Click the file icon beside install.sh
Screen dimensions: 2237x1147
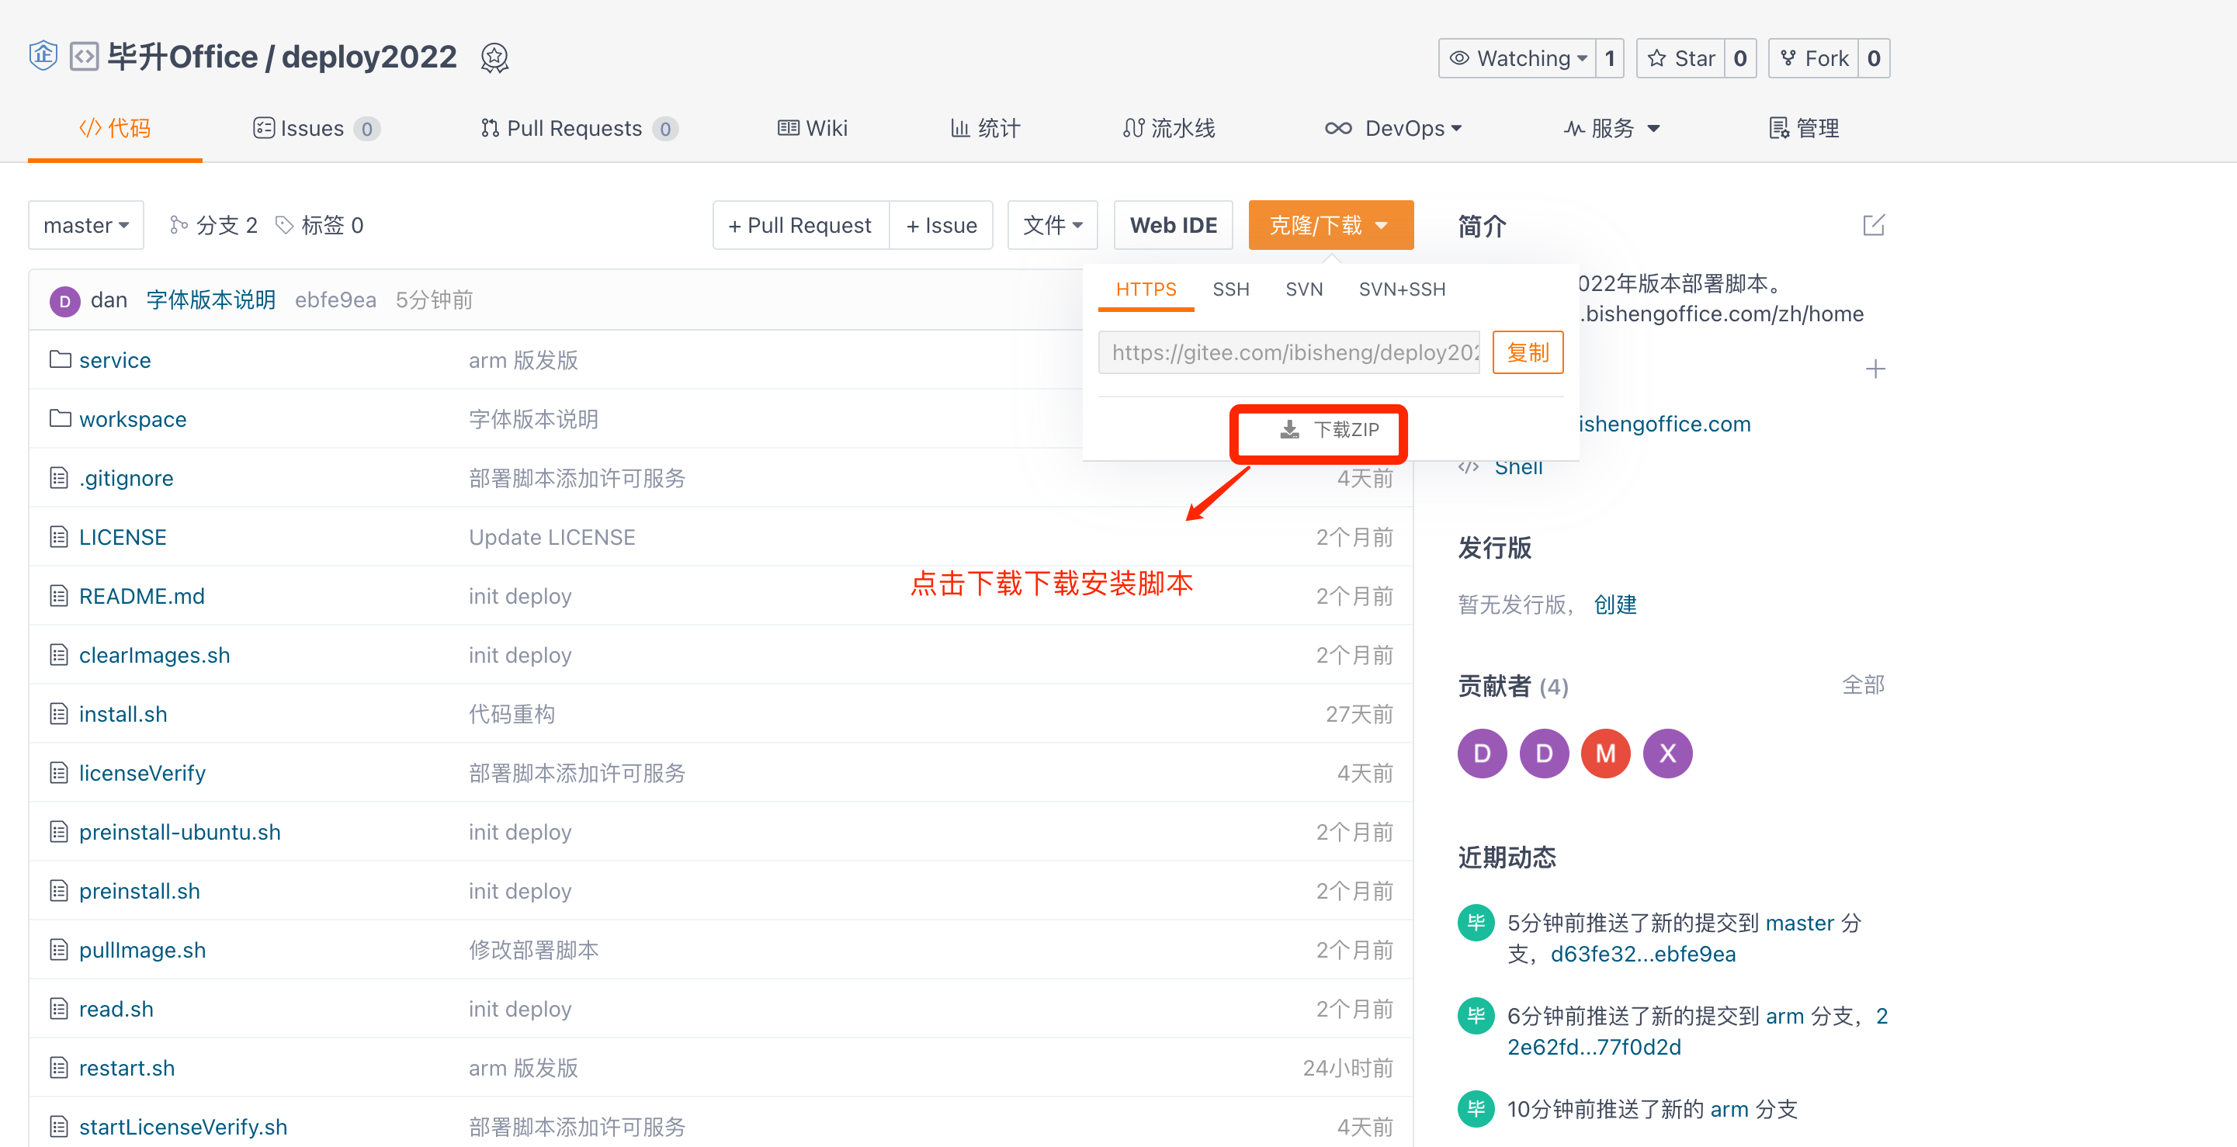pos(59,714)
